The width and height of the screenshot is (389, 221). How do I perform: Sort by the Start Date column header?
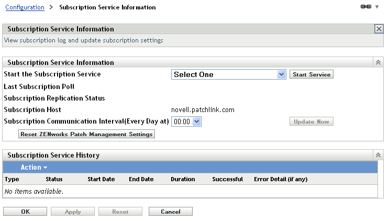(101, 179)
